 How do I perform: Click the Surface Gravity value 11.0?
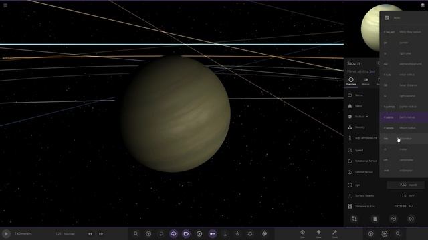coord(403,195)
